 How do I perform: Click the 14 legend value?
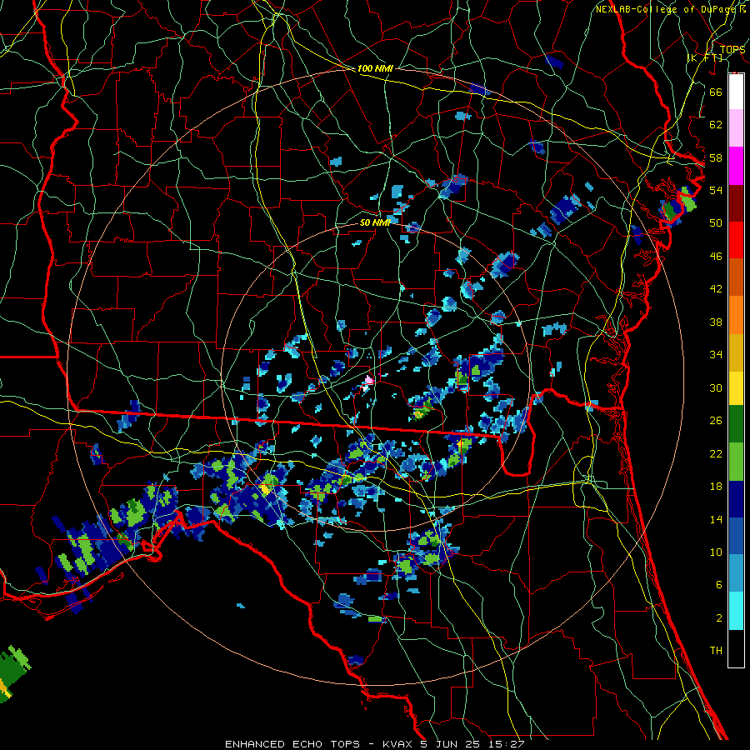click(x=716, y=519)
